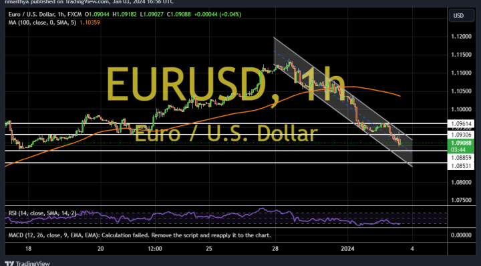Click the 28 date label on time axis
This screenshot has width=481, height=266.
[275, 249]
